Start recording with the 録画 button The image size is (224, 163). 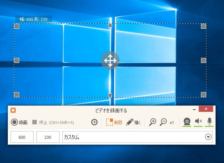point(19,122)
